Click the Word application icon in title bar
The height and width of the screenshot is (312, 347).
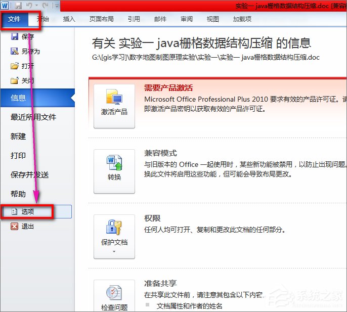pos(5,5)
